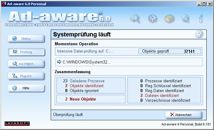Click the bug icon on Prüfung button
The width and height of the screenshot is (214, 130).
tap(15, 52)
